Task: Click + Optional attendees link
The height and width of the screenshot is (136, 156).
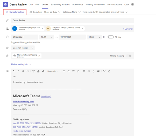Action: click(x=128, y=29)
